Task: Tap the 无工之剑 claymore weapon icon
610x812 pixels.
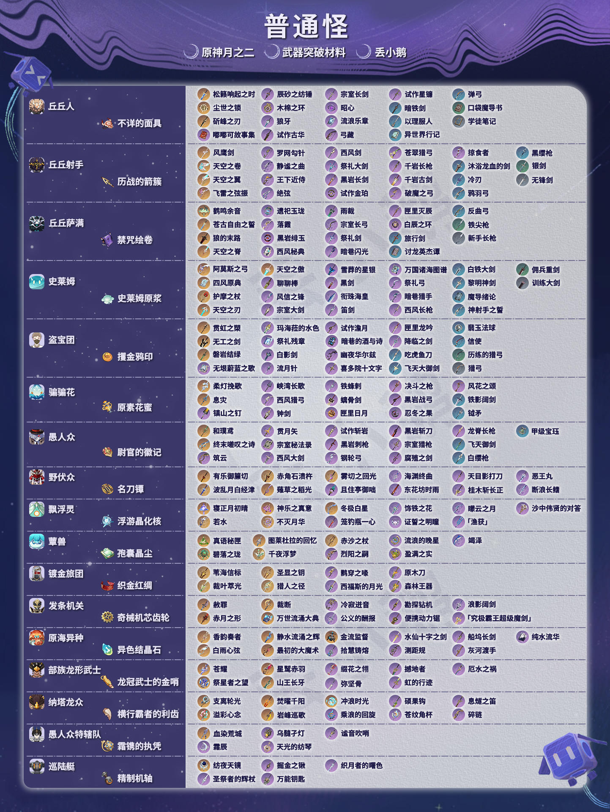Action: coord(204,341)
